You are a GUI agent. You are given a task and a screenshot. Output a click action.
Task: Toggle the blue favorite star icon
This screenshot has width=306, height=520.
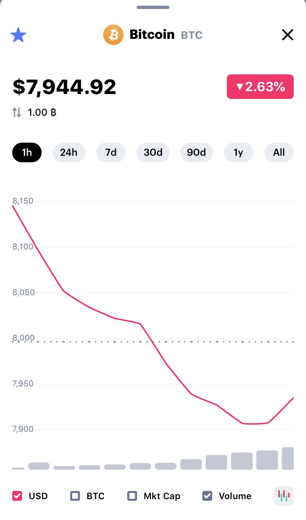coord(18,35)
